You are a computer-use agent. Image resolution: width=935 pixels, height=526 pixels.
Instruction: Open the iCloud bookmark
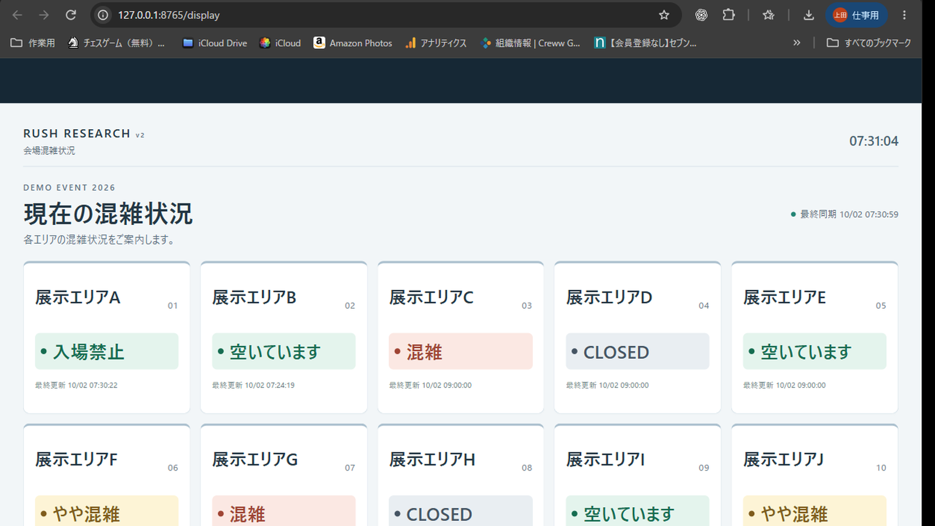pos(280,43)
